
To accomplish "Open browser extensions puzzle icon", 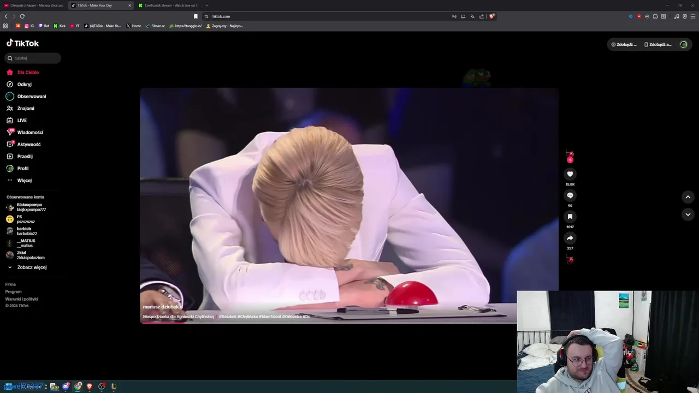I will tap(655, 16).
